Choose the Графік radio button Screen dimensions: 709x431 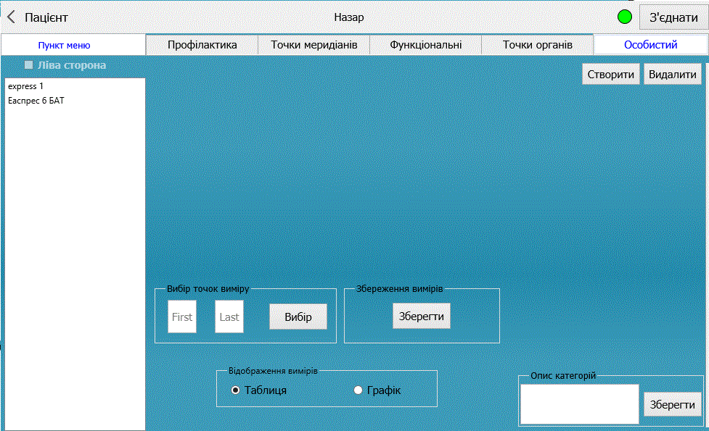[358, 390]
